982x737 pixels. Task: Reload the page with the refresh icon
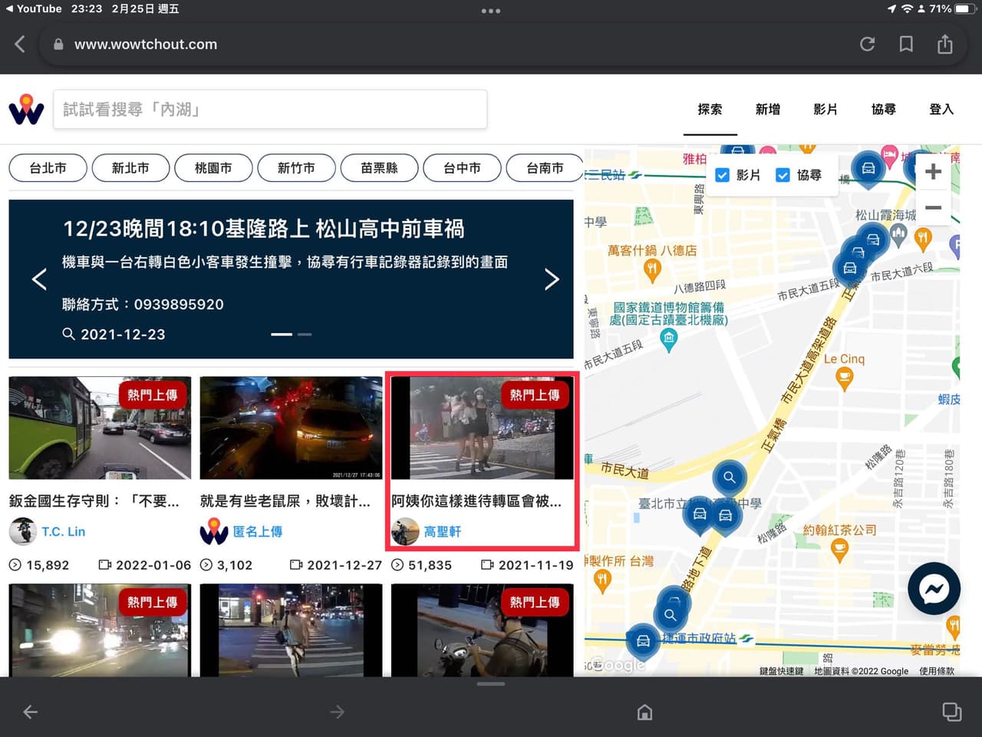(x=867, y=44)
